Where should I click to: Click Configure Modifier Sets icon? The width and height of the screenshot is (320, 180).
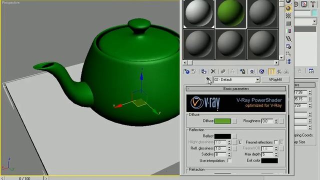(311, 71)
